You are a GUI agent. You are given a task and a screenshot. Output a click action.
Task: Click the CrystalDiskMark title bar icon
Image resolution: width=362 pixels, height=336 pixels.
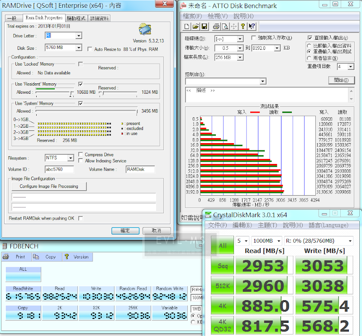coord(208,215)
